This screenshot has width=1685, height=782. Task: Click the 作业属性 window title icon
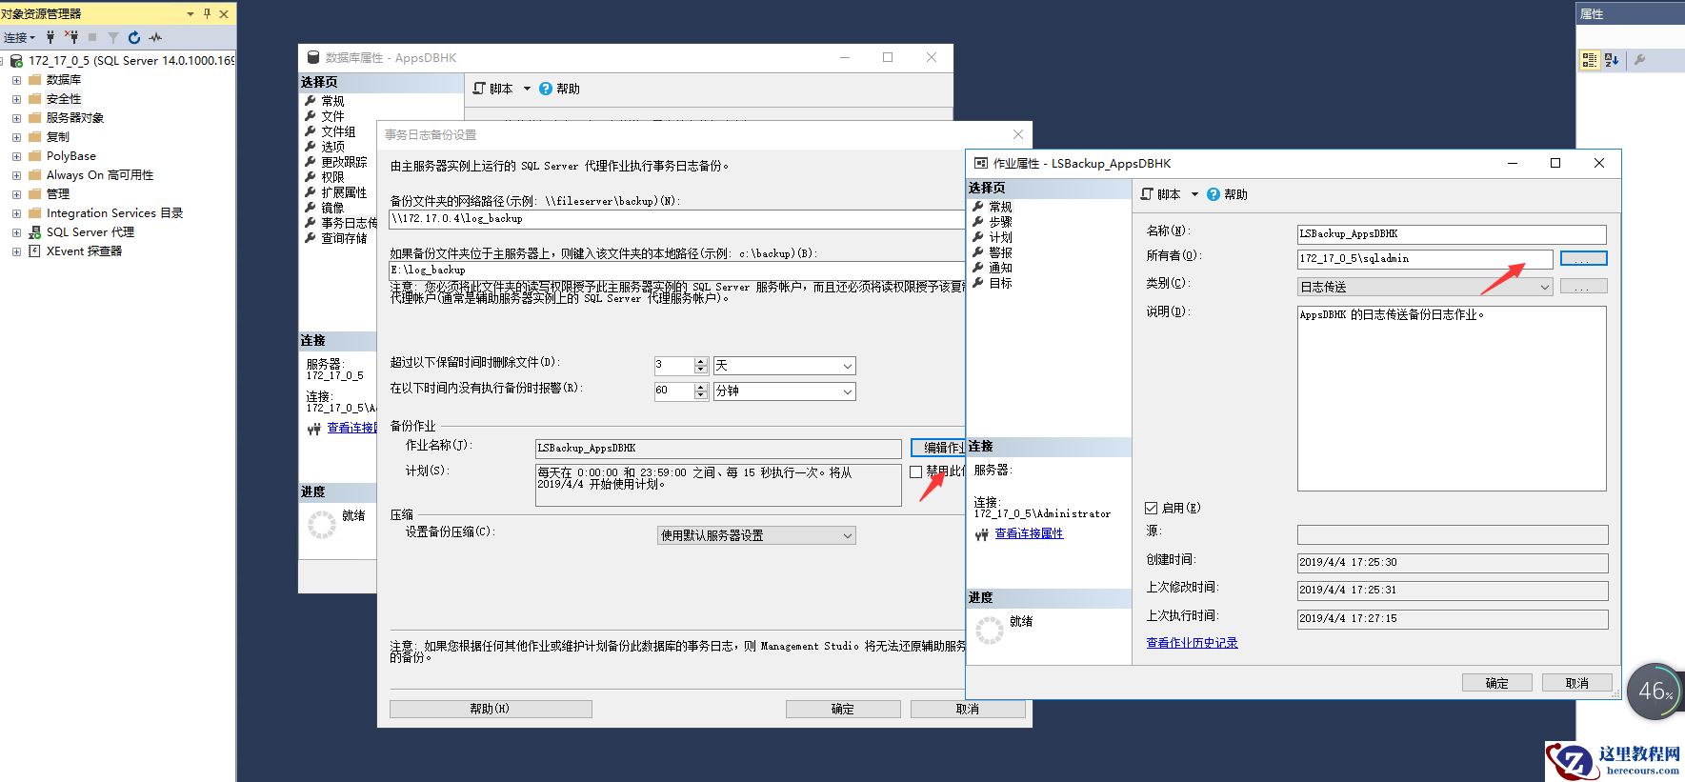[981, 163]
